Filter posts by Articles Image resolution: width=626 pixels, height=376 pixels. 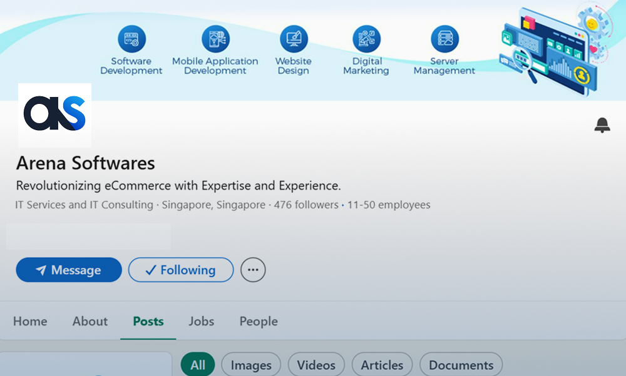[x=382, y=365]
